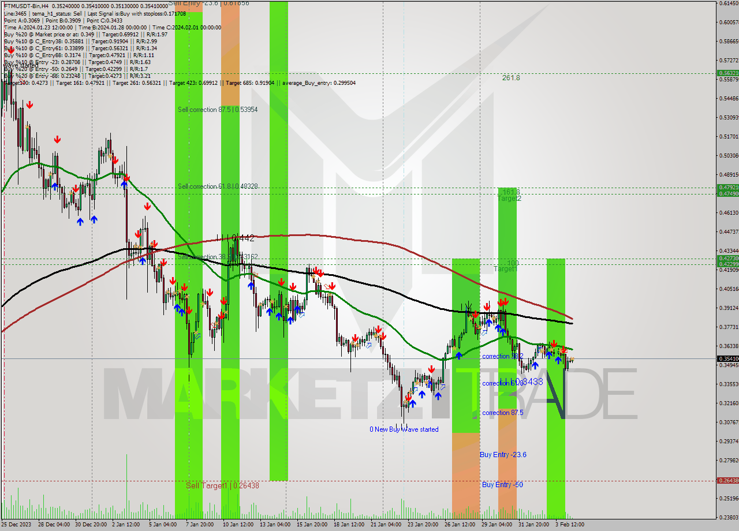Image resolution: width=739 pixels, height=531 pixels.
Task: Click the '15 Jan 20:00' date axis label
Action: click(312, 525)
